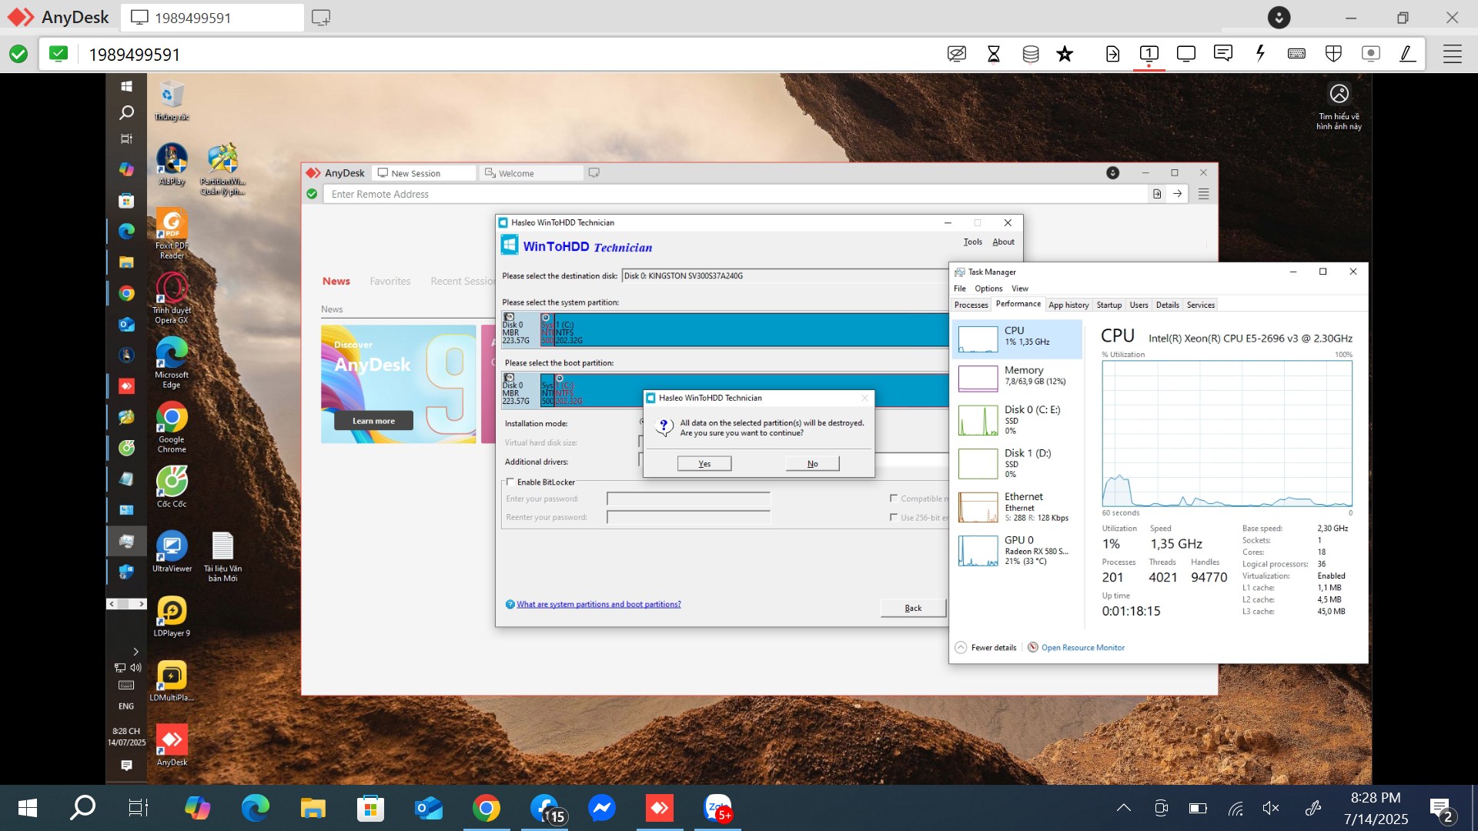This screenshot has height=831, width=1478.
Task: Switch to the Processes tab
Action: coord(971,305)
